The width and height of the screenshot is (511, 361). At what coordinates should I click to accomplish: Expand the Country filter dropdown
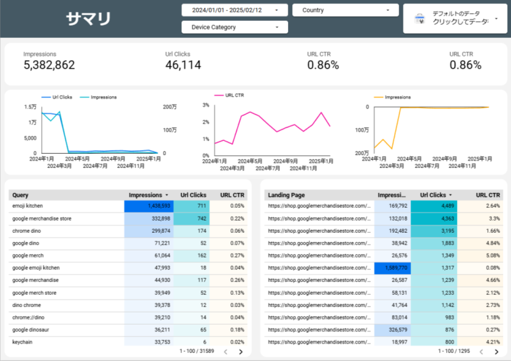(x=345, y=10)
